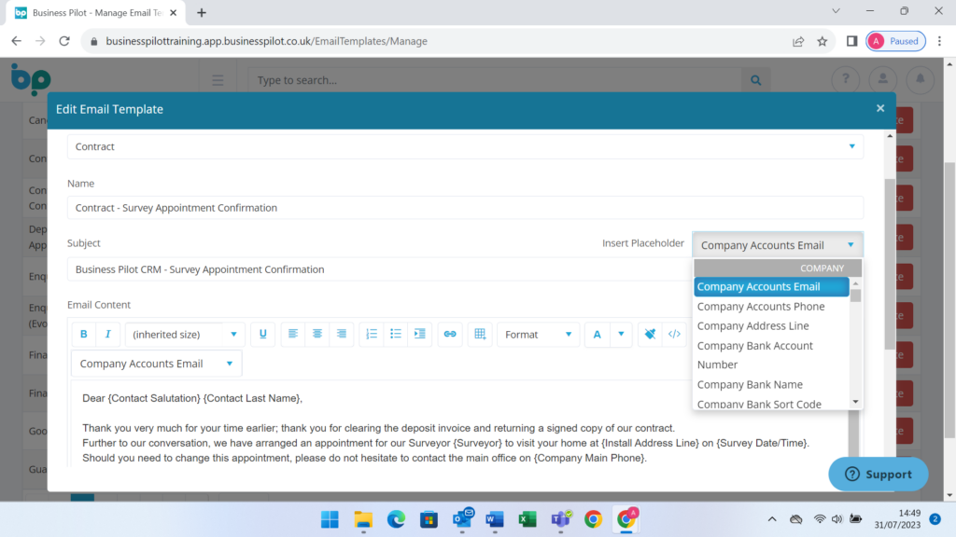
Task: Open a new browser tab
Action: coord(202,13)
